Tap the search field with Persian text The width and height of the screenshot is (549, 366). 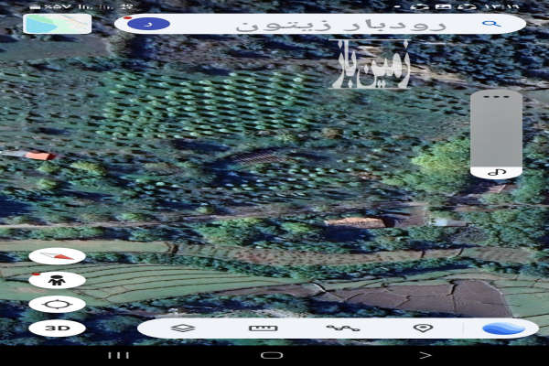339,24
